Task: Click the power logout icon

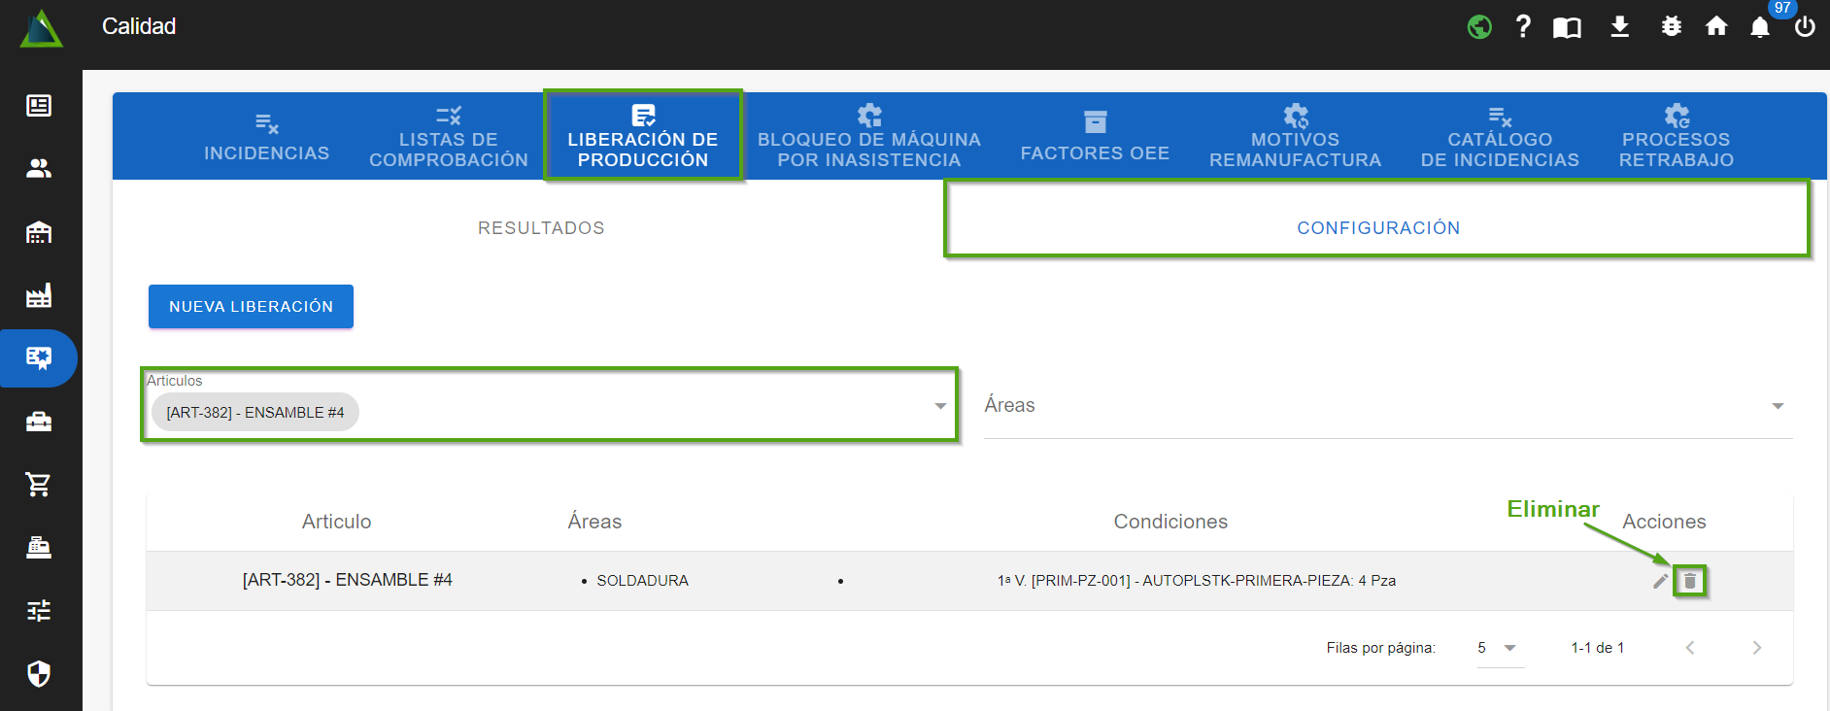Action: tap(1805, 26)
